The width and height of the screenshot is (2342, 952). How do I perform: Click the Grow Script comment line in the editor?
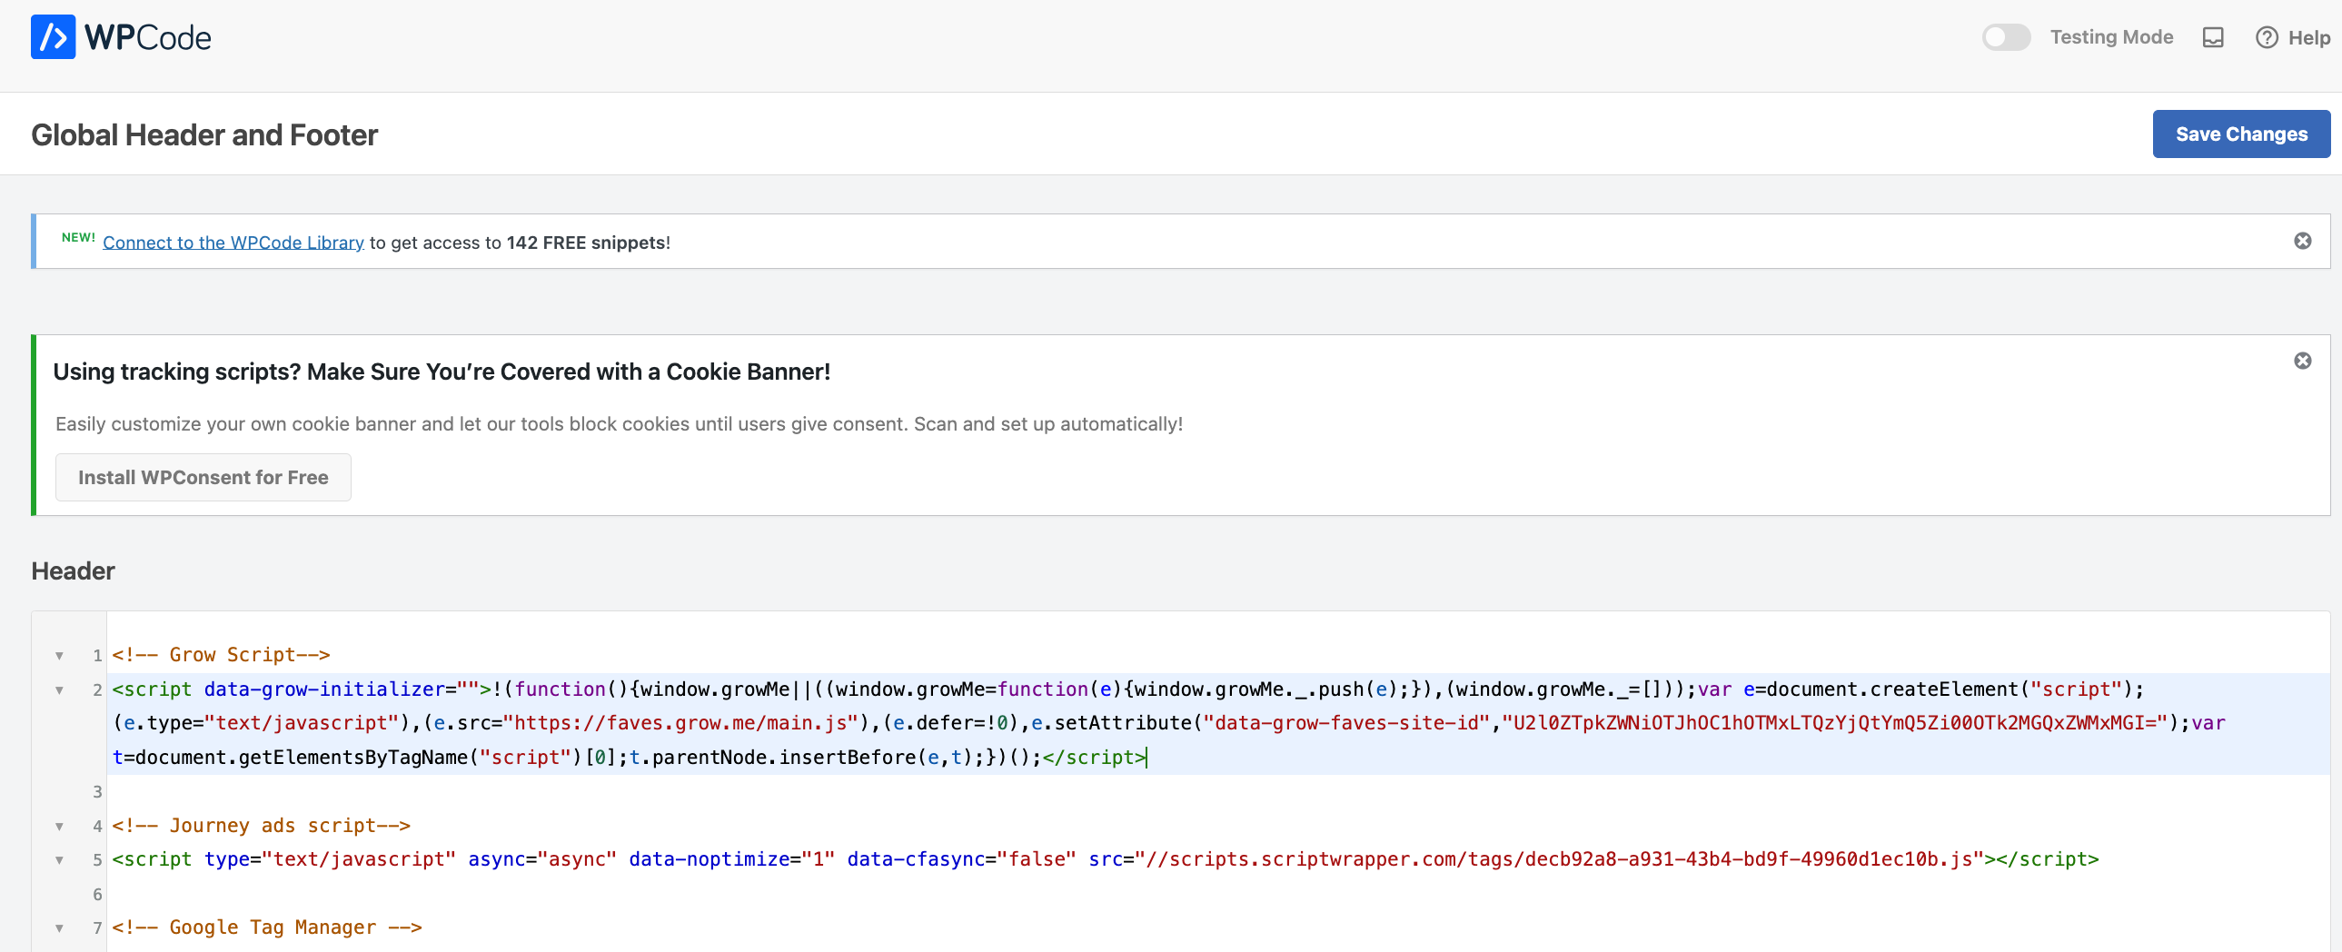(221, 655)
